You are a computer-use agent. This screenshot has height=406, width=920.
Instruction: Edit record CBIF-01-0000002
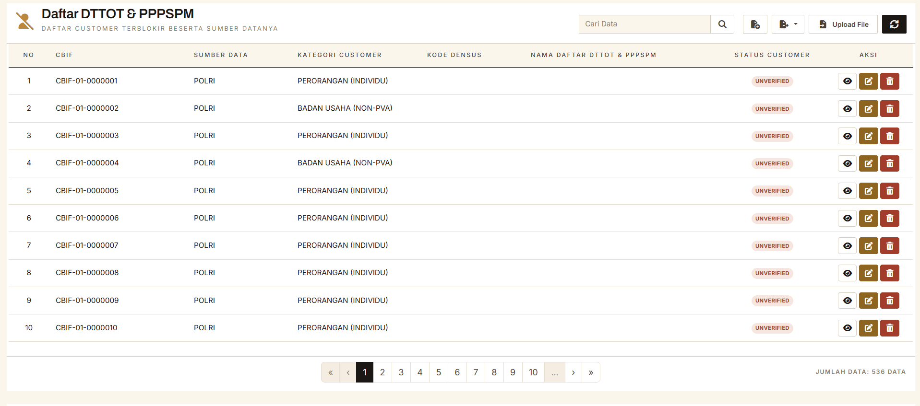pos(869,109)
